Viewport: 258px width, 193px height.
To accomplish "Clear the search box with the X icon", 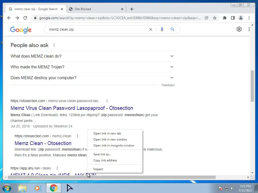I will point(151,29).
